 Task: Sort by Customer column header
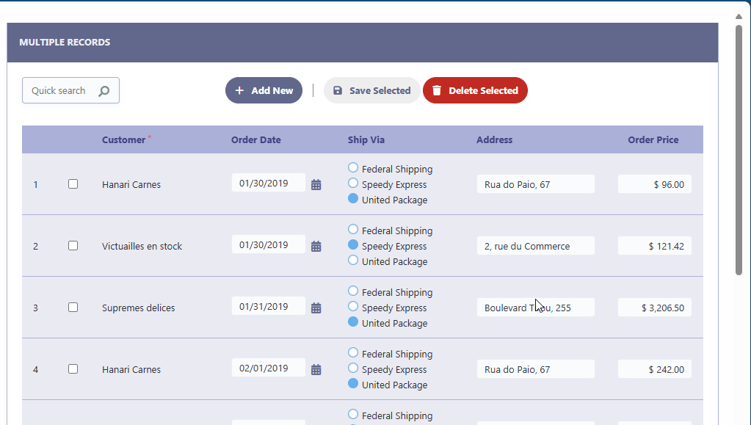coord(123,139)
